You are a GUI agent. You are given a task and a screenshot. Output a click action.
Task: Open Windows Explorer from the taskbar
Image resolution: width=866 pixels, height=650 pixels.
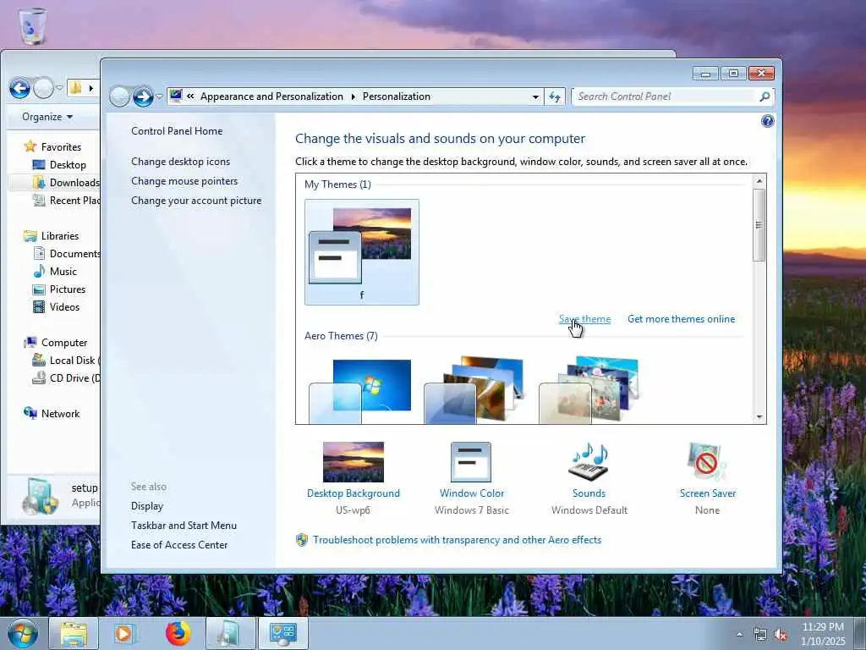[x=74, y=633]
